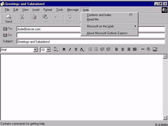Close the open Help menu
The image size is (168, 126).
point(86,10)
